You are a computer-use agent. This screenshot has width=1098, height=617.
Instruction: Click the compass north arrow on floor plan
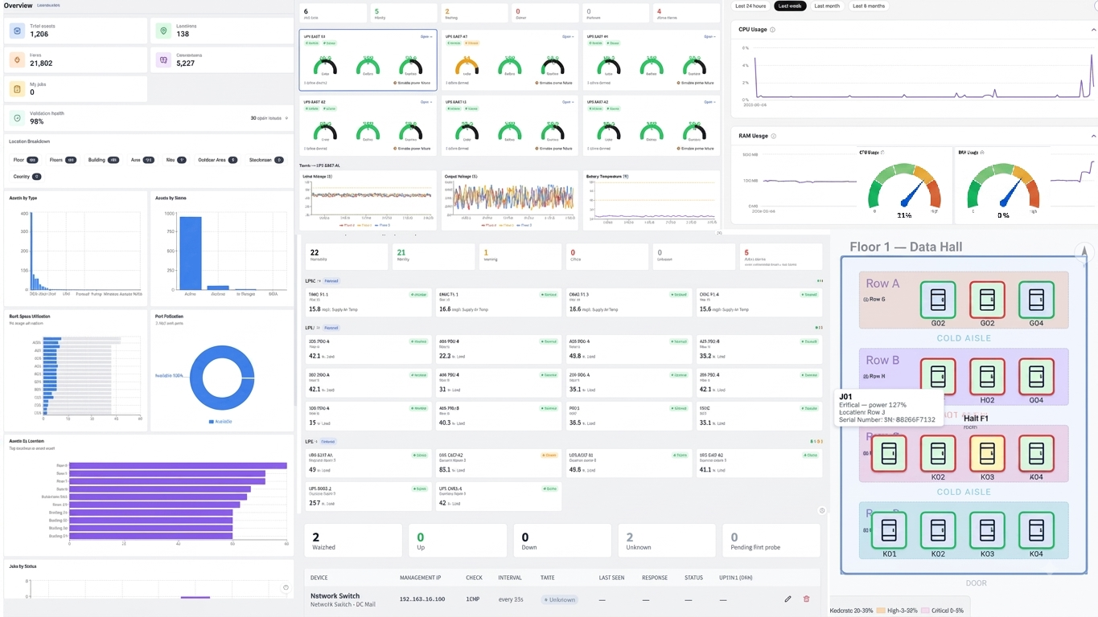tap(1084, 253)
